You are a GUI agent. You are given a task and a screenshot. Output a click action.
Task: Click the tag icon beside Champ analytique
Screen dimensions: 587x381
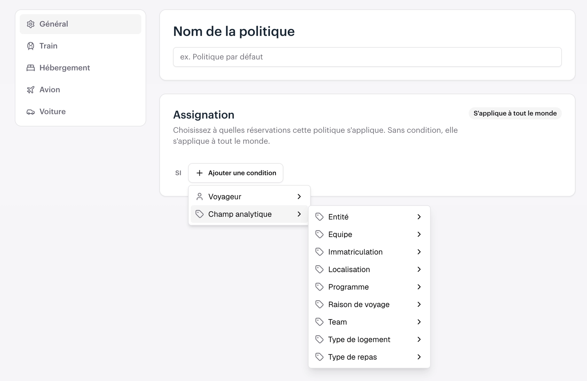pos(199,214)
